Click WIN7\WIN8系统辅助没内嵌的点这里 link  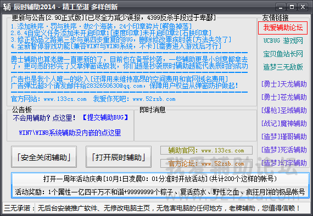(x=70, y=133)
